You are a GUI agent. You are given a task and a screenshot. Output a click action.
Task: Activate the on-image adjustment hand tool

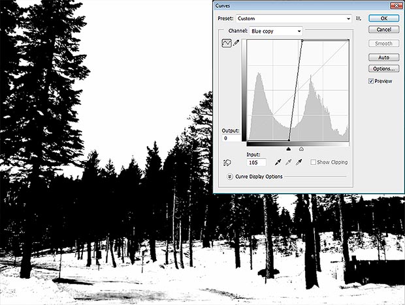point(227,162)
